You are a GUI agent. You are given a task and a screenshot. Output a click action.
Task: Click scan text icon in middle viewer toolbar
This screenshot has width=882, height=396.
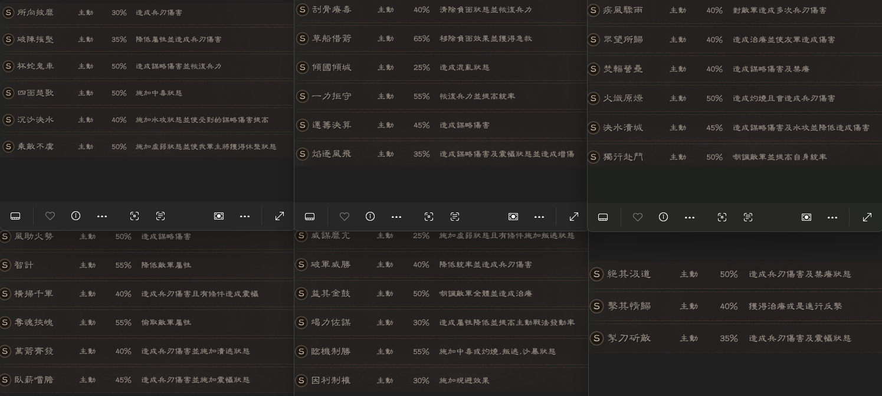pos(455,217)
